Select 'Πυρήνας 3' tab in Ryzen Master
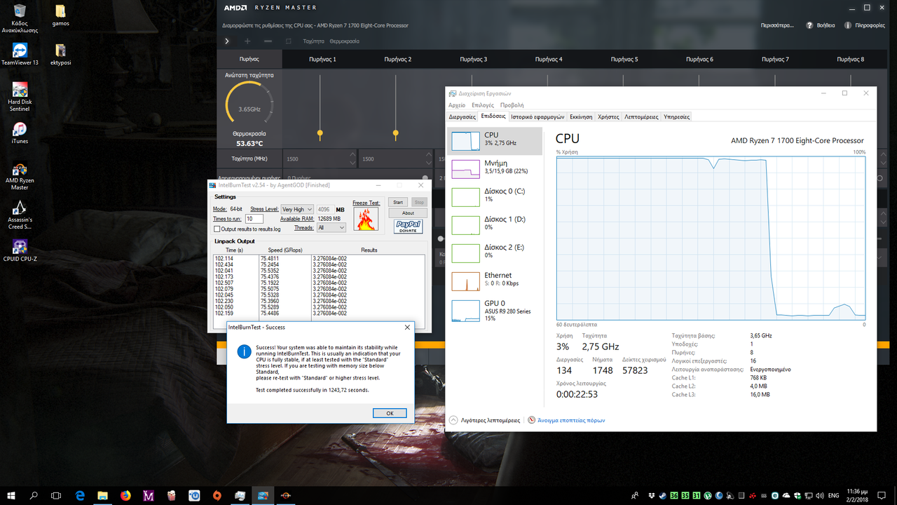 pyautogui.click(x=474, y=60)
